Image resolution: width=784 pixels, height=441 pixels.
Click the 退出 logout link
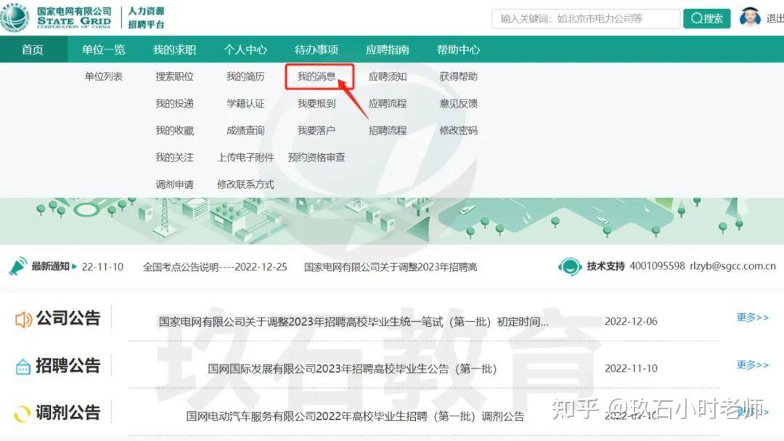[775, 18]
